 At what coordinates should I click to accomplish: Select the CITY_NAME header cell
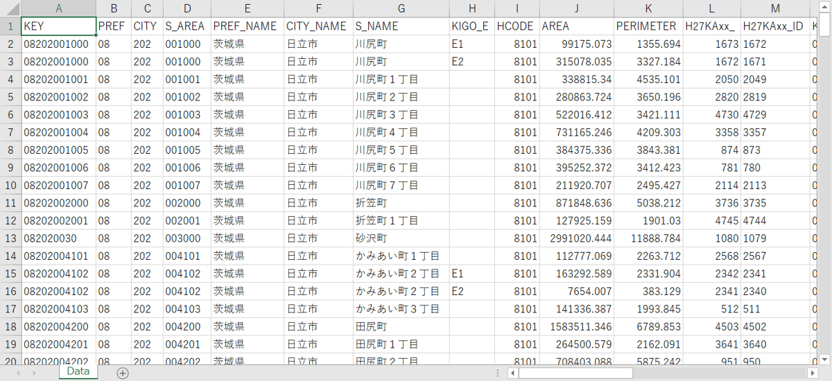click(319, 26)
